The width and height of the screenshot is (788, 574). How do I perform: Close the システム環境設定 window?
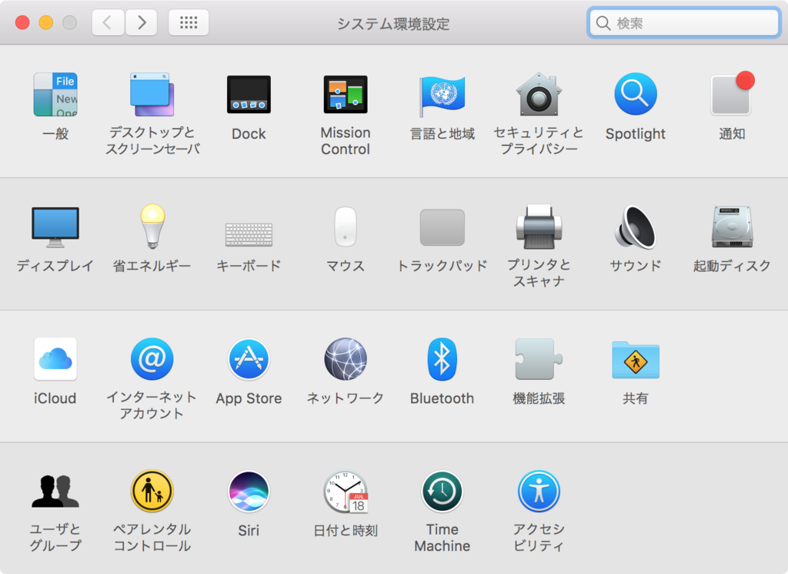click(x=22, y=22)
